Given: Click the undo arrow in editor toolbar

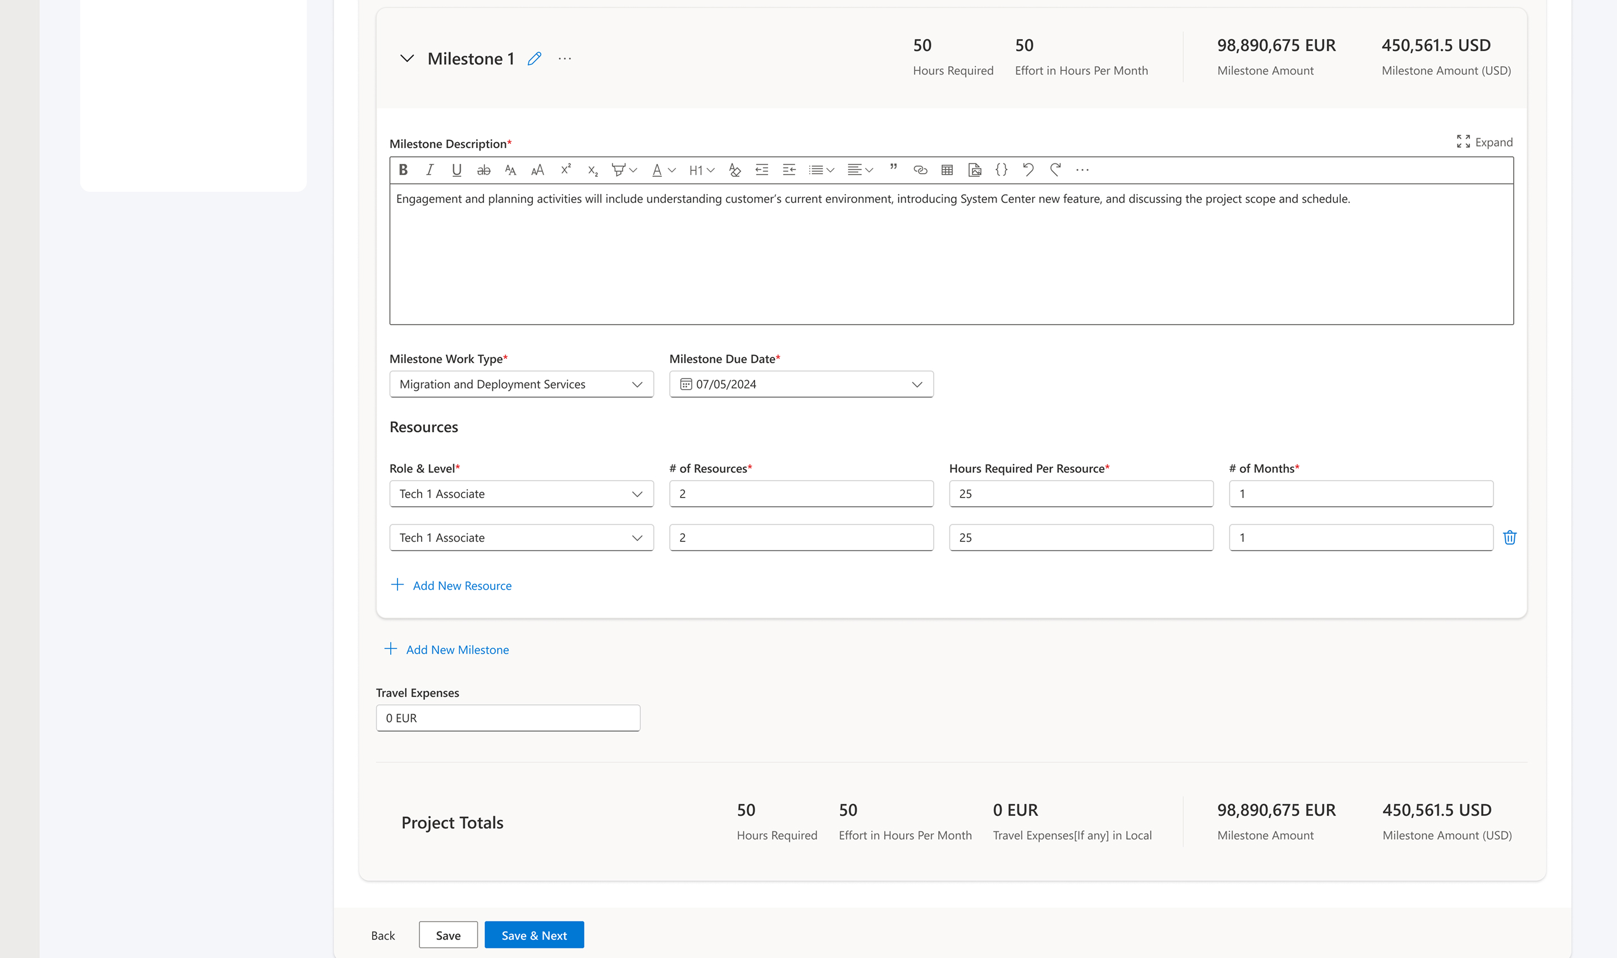Looking at the screenshot, I should pos(1029,170).
